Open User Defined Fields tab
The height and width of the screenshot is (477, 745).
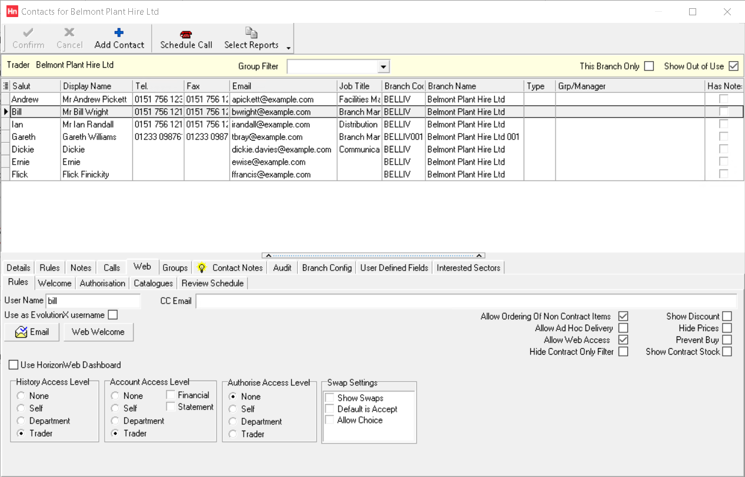[x=394, y=268]
